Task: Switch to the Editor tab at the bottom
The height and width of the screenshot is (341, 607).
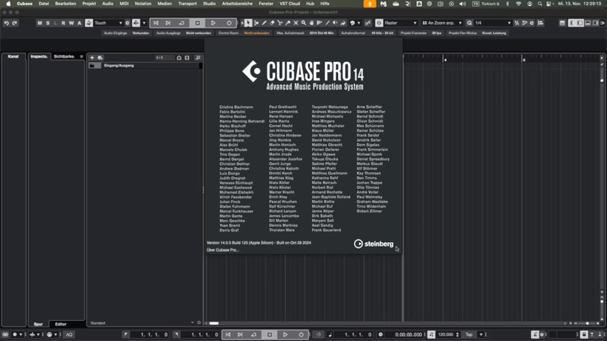Action: 61,324
